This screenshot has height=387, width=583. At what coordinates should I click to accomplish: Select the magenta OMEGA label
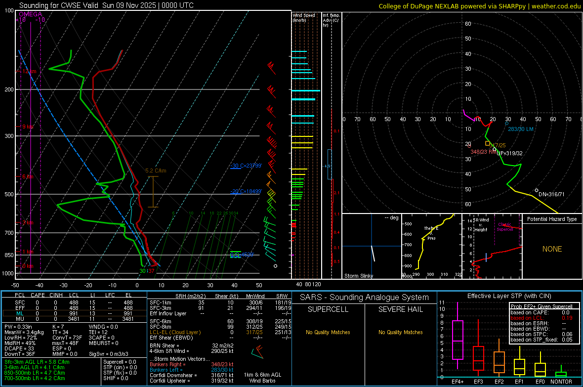(31, 14)
